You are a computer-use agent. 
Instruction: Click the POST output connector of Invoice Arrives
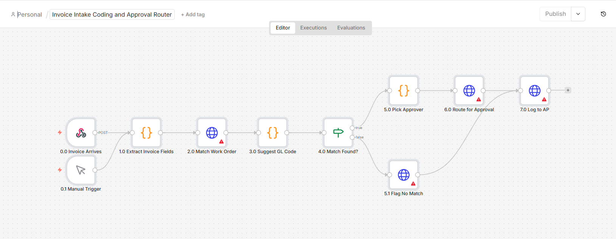(95, 133)
